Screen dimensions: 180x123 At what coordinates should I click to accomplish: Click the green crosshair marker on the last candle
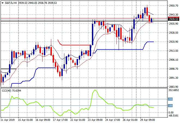point(154,19)
